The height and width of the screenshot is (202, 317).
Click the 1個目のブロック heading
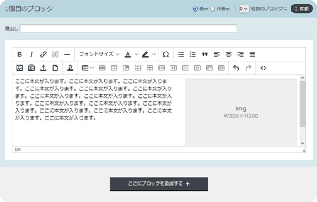pos(29,9)
